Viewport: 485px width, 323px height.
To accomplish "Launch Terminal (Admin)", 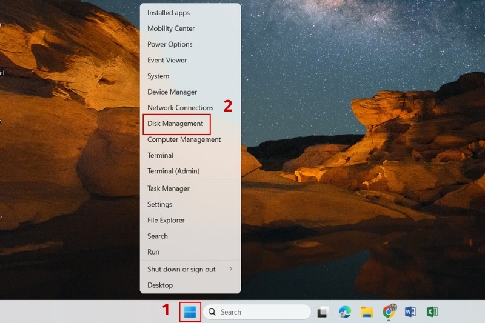I will pyautogui.click(x=190, y=171).
